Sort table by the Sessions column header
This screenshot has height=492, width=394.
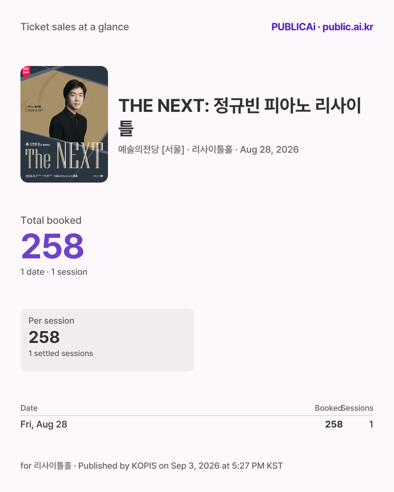[x=358, y=408]
